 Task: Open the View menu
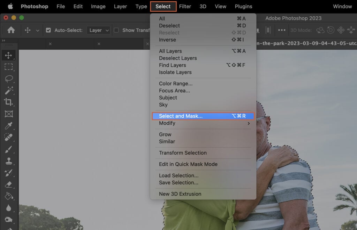click(220, 6)
